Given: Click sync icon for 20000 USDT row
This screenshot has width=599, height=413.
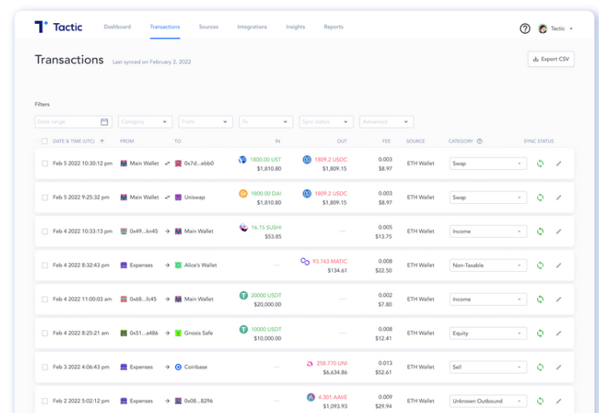Looking at the screenshot, I should point(540,300).
